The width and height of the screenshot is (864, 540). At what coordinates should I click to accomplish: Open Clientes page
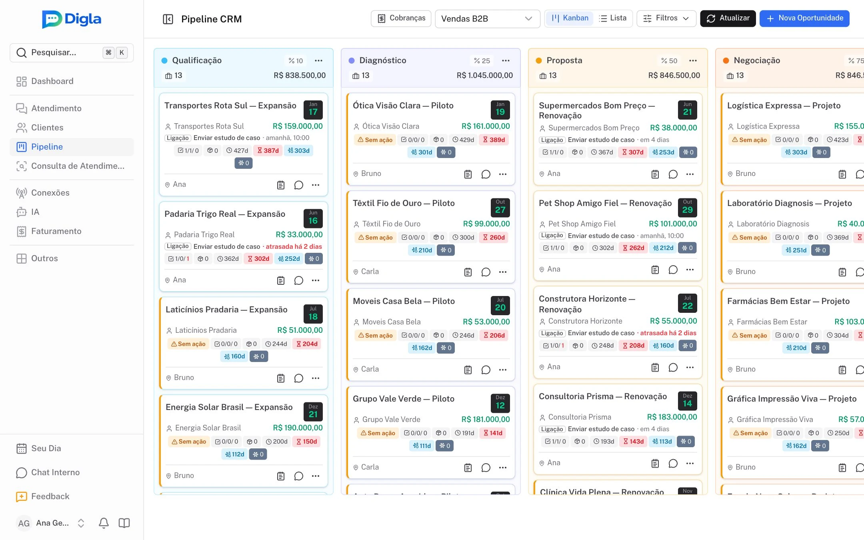[72, 128]
